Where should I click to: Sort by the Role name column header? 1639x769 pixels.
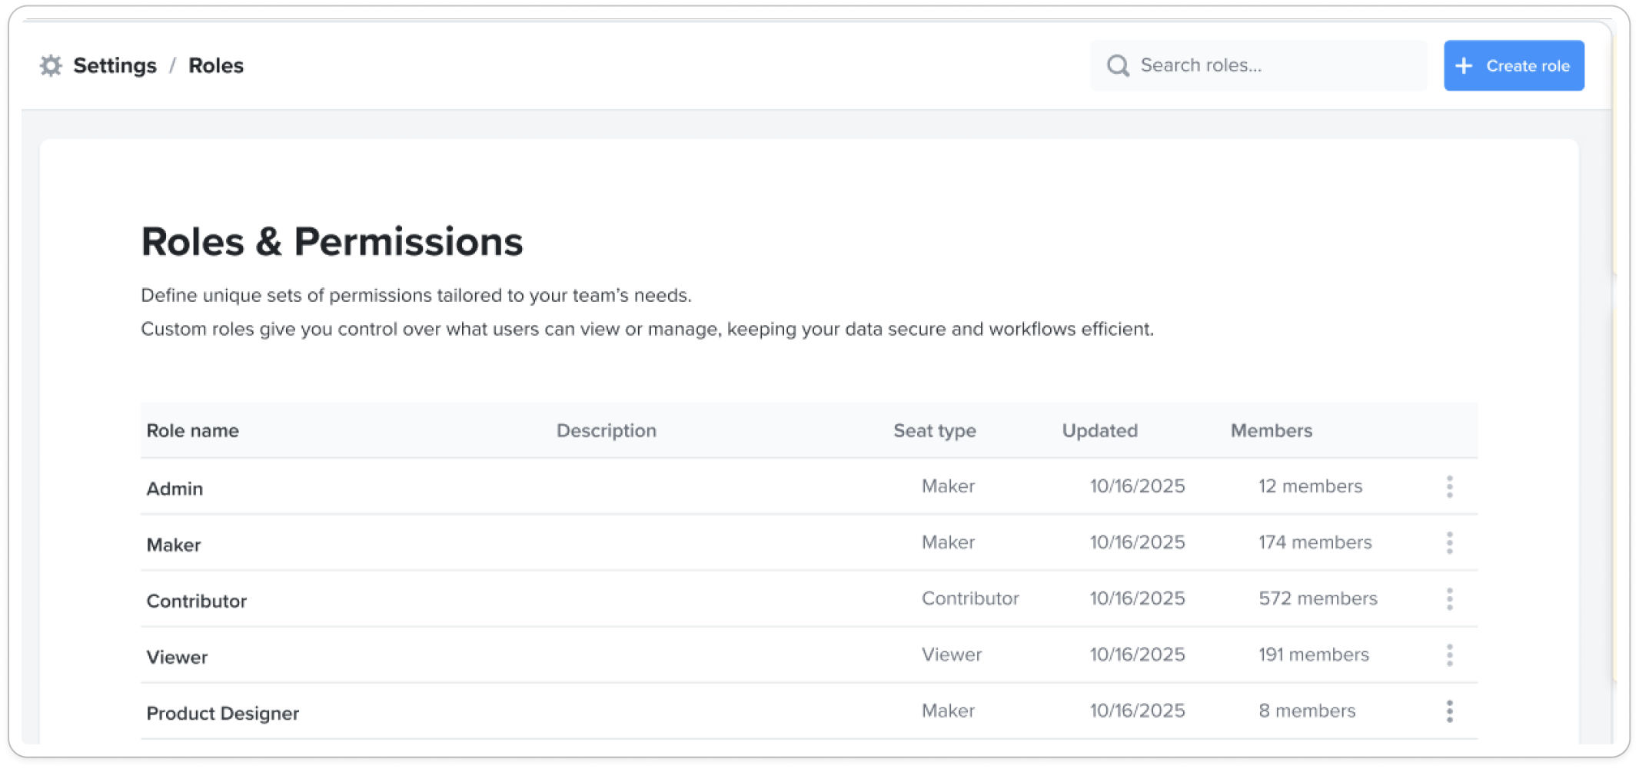pos(192,431)
